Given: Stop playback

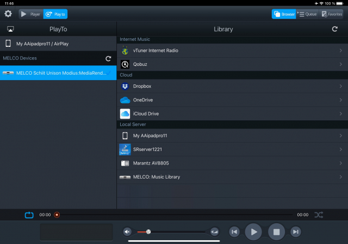Looking at the screenshot, I should pyautogui.click(x=277, y=232).
